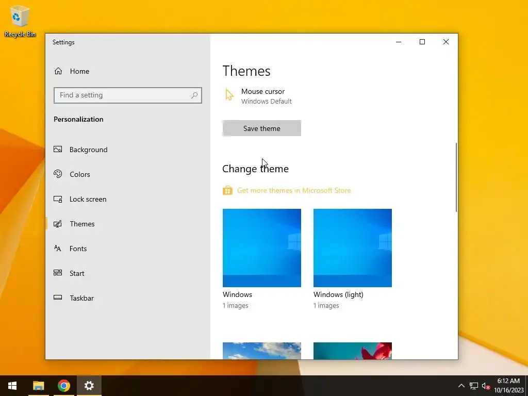Click the Themes paintbrush icon
The width and height of the screenshot is (528, 396).
pos(58,224)
